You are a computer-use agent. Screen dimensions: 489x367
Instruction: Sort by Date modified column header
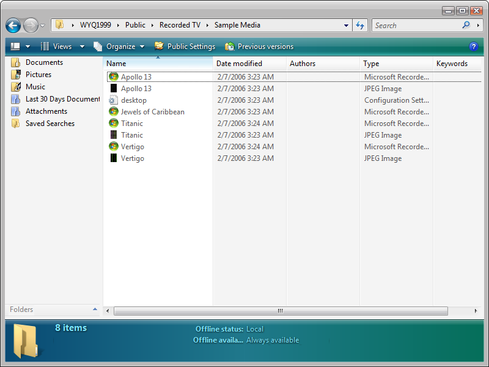click(239, 64)
